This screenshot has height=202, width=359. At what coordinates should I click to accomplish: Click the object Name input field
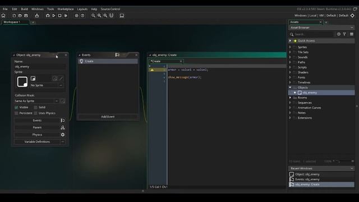pos(40,67)
